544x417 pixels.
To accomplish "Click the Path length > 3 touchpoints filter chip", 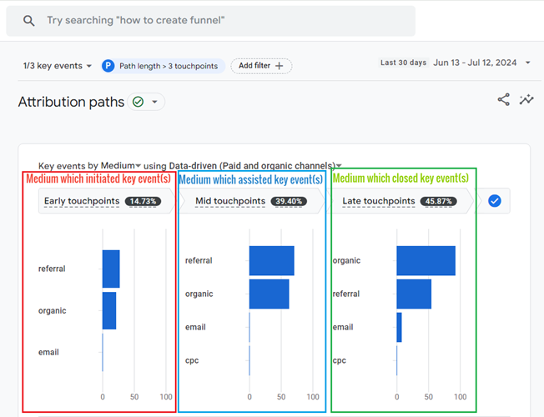I will pyautogui.click(x=163, y=66).
